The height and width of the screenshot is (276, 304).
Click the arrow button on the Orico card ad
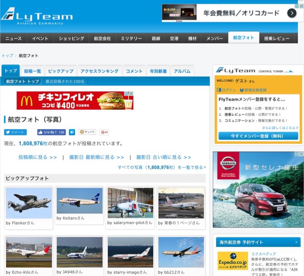(x=292, y=13)
